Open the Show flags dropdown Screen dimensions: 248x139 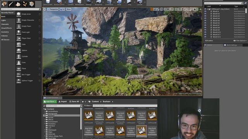click(x=69, y=9)
